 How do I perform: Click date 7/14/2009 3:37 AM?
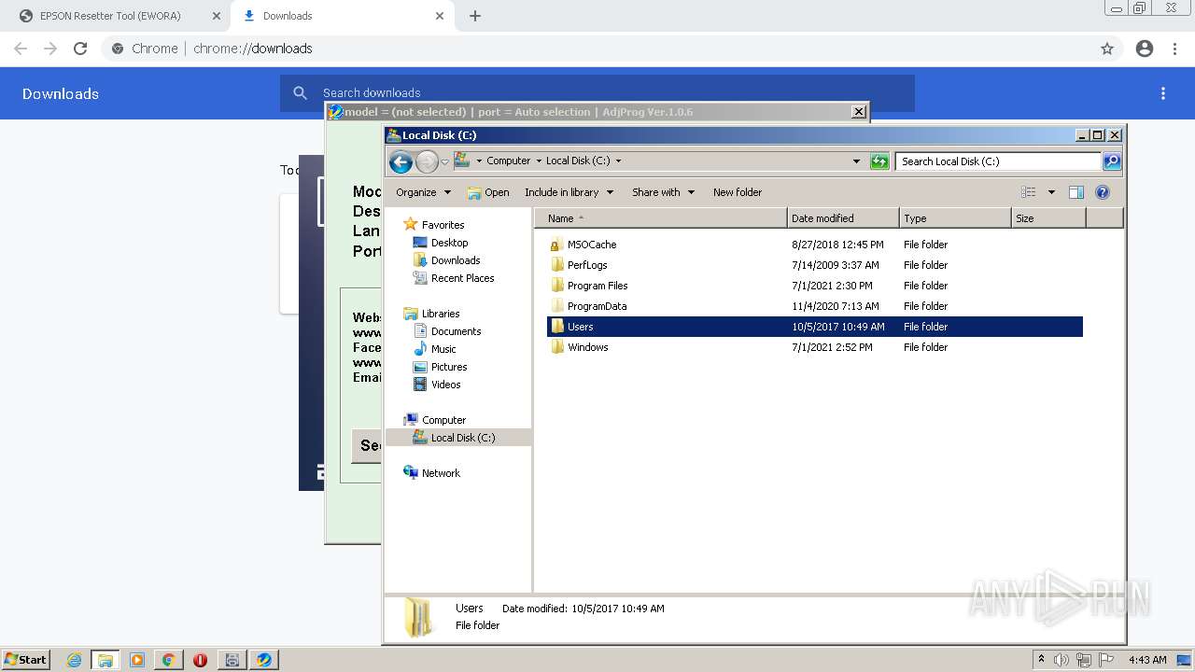point(835,265)
